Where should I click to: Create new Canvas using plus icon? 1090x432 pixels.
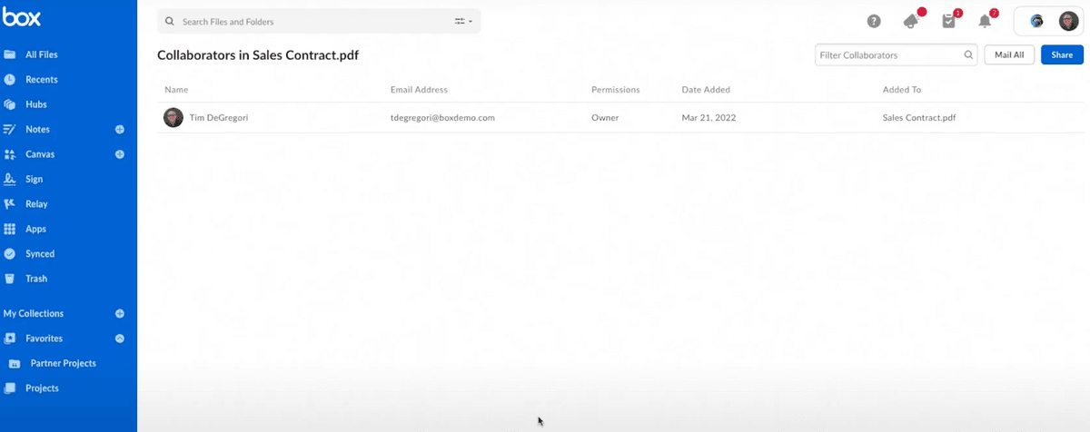pos(120,154)
